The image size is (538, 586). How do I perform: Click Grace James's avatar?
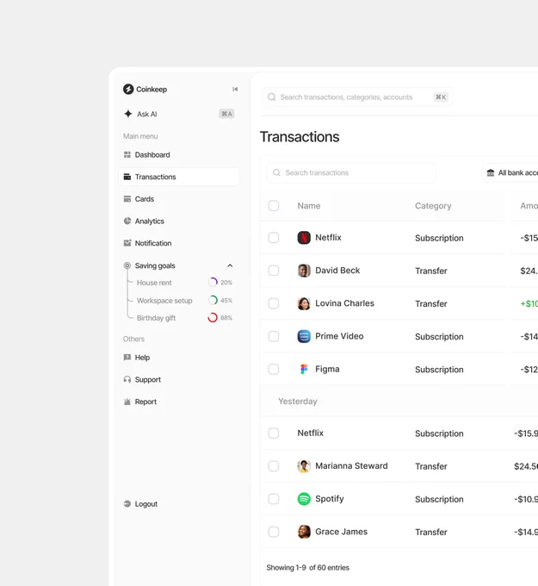coord(304,532)
